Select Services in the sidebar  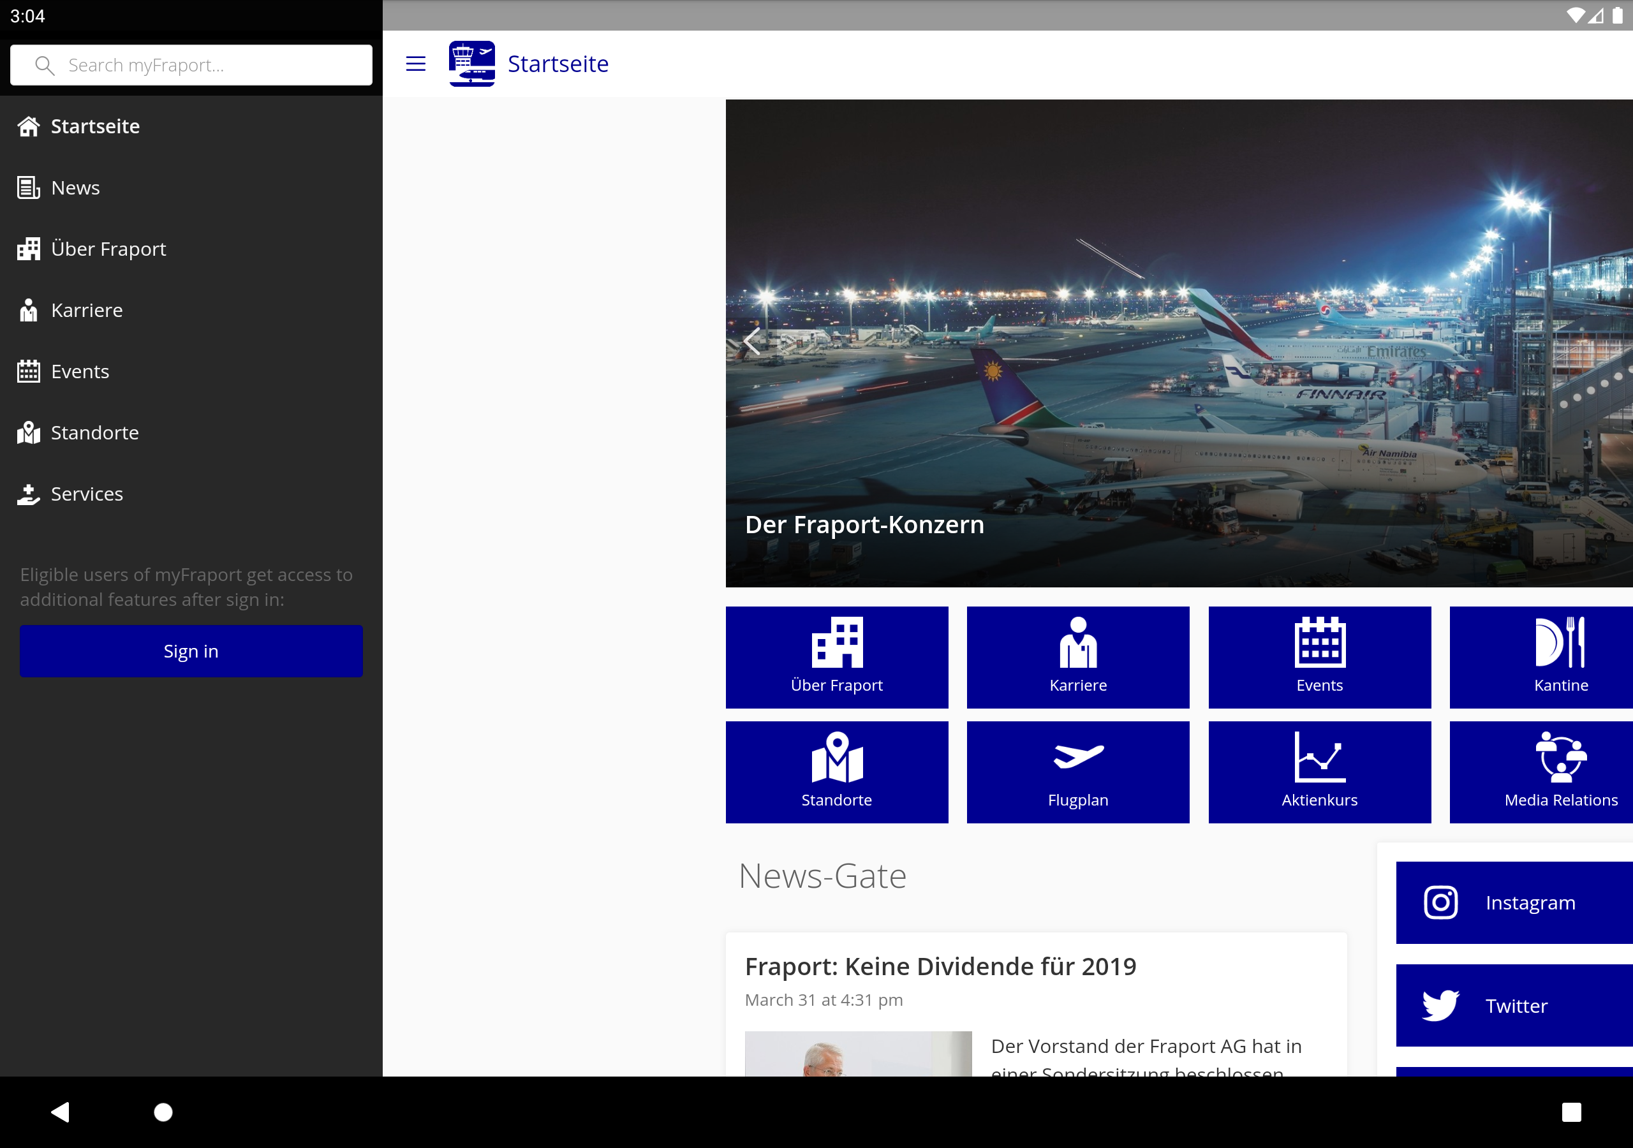(x=87, y=494)
